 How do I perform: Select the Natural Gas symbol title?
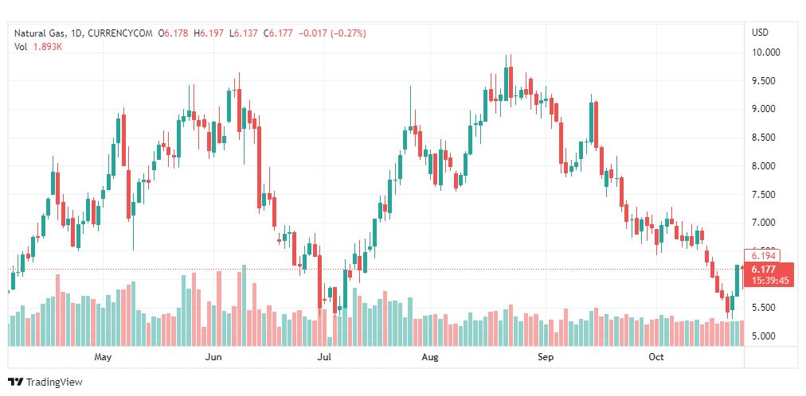(40, 33)
